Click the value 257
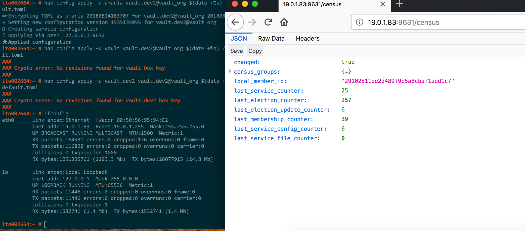The height and width of the screenshot is (231, 525). [346, 100]
